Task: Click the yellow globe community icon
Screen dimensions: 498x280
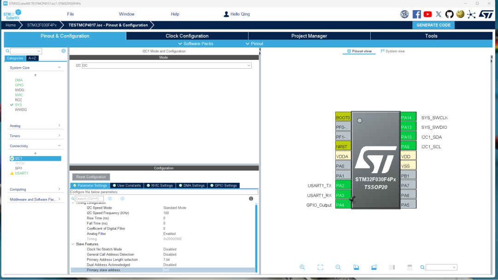Action: pyautogui.click(x=460, y=14)
